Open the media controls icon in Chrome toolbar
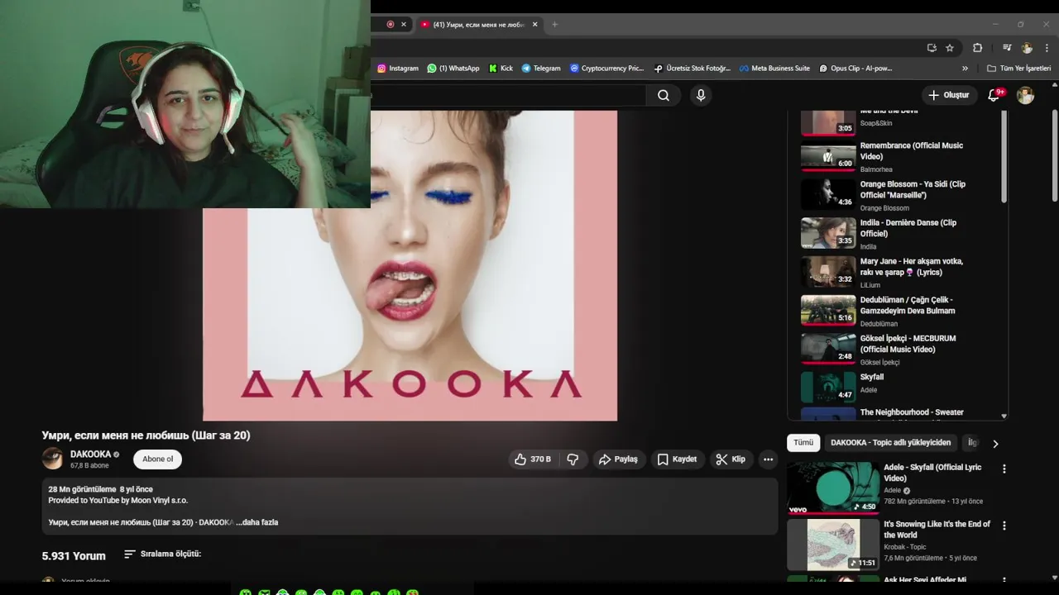Image resolution: width=1059 pixels, height=595 pixels. pyautogui.click(x=1007, y=48)
